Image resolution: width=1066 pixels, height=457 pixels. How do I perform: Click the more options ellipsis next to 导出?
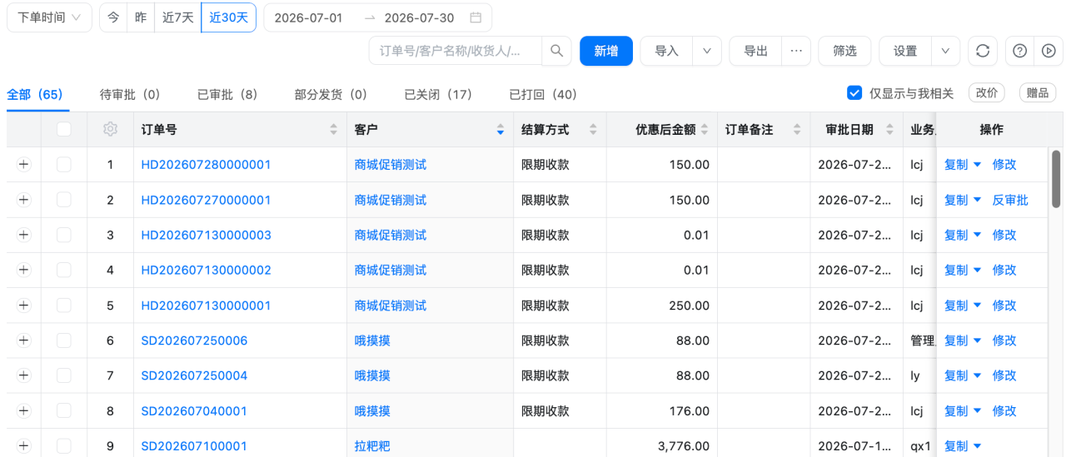[x=796, y=51]
